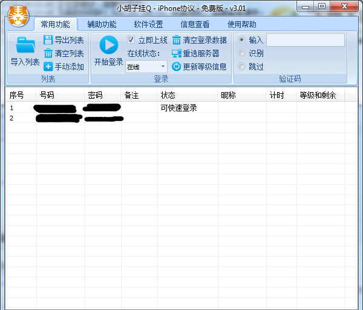Open the 在线状态 dropdown

[x=146, y=67]
